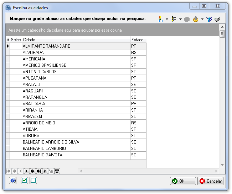Select the BALNEARIO GAIVOTA city row

point(76,155)
